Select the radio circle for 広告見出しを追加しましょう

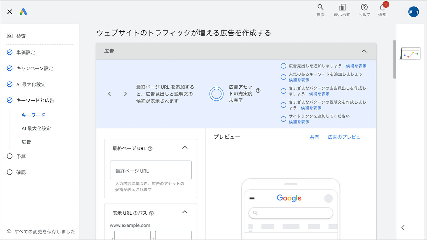tap(284, 66)
